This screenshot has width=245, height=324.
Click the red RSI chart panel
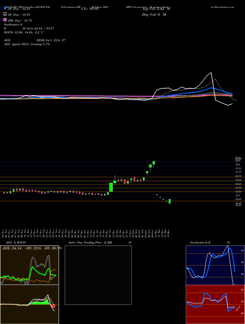(x=215, y=304)
